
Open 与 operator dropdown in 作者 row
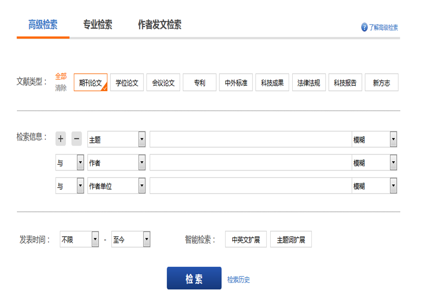[x=70, y=163]
